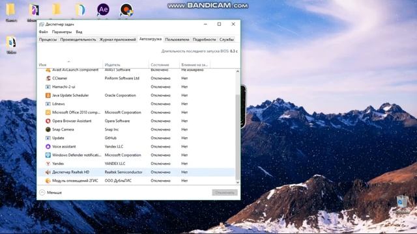Click Нет impact value in Ldnews row
The image size is (417, 234).
(x=184, y=104)
